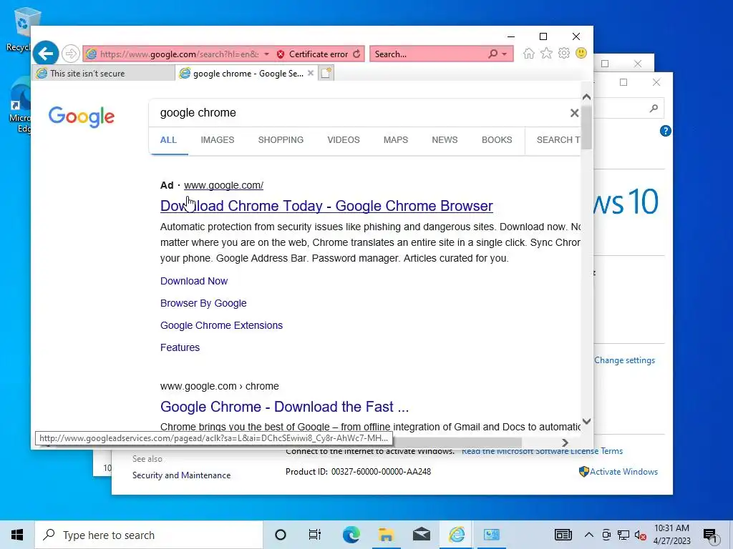
Task: Click the 'Download Now' sitelink
Action: pyautogui.click(x=194, y=281)
